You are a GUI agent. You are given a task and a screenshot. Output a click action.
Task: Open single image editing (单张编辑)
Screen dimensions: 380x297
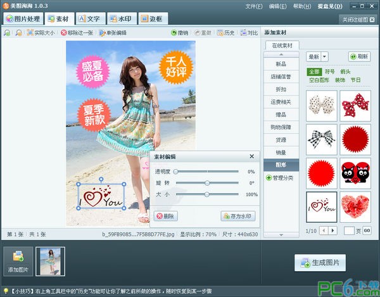[113, 33]
